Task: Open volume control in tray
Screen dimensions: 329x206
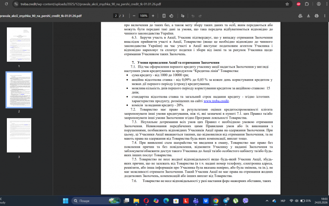Action: point(296,201)
